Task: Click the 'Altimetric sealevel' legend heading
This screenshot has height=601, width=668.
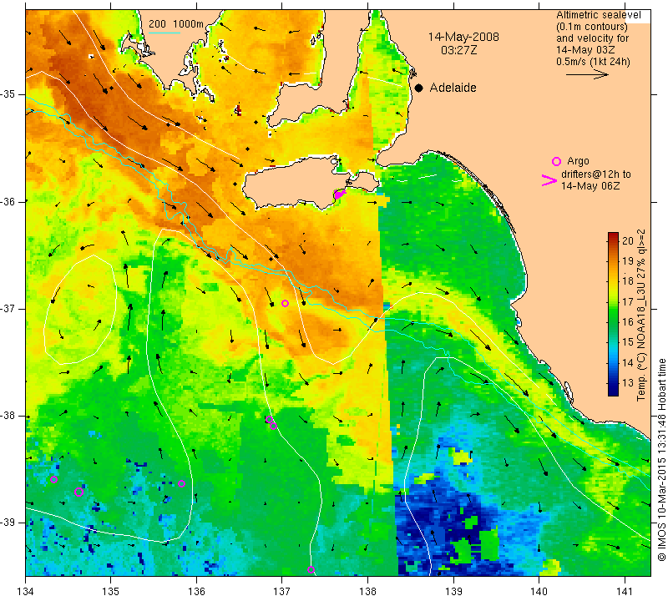Action: click(598, 15)
